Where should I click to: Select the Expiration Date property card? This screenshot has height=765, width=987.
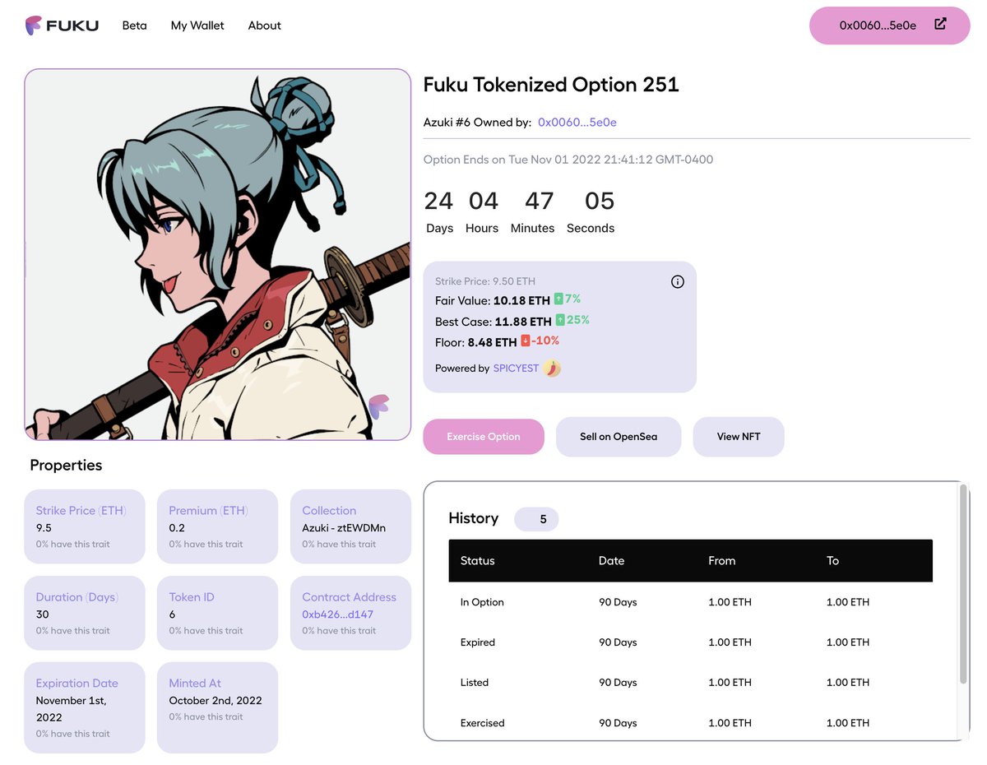click(85, 707)
